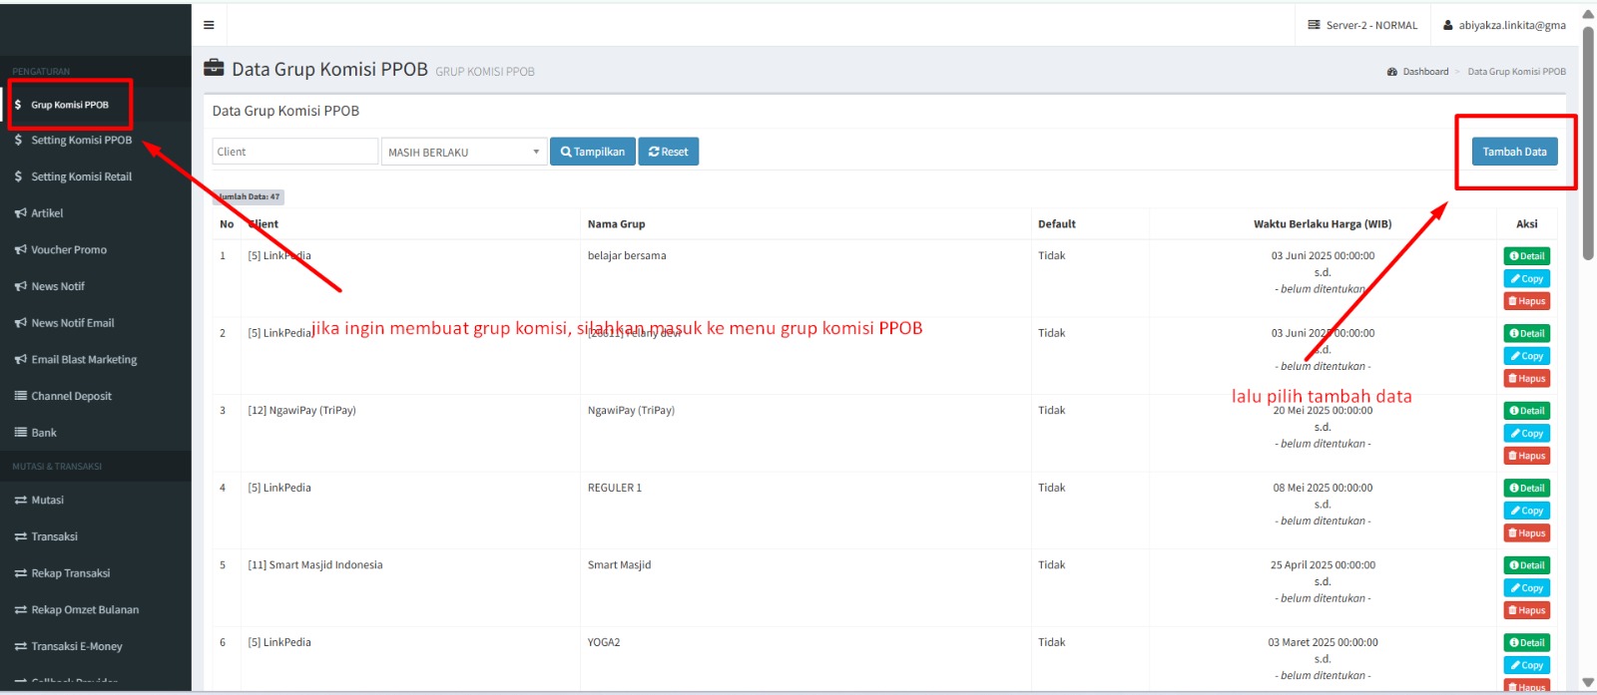1597x695 pixels.
Task: Click the Tampilkan search button
Action: (x=593, y=152)
